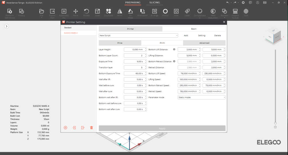Select the Move tool
288x155 pixels.
point(75,13)
